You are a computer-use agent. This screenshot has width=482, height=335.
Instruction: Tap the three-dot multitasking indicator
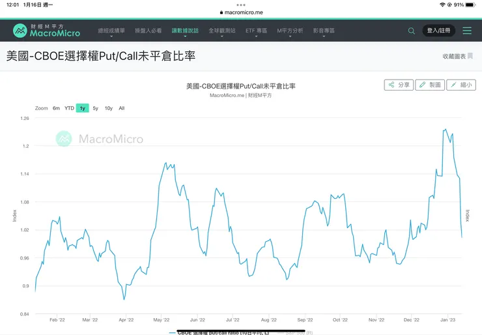click(241, 5)
